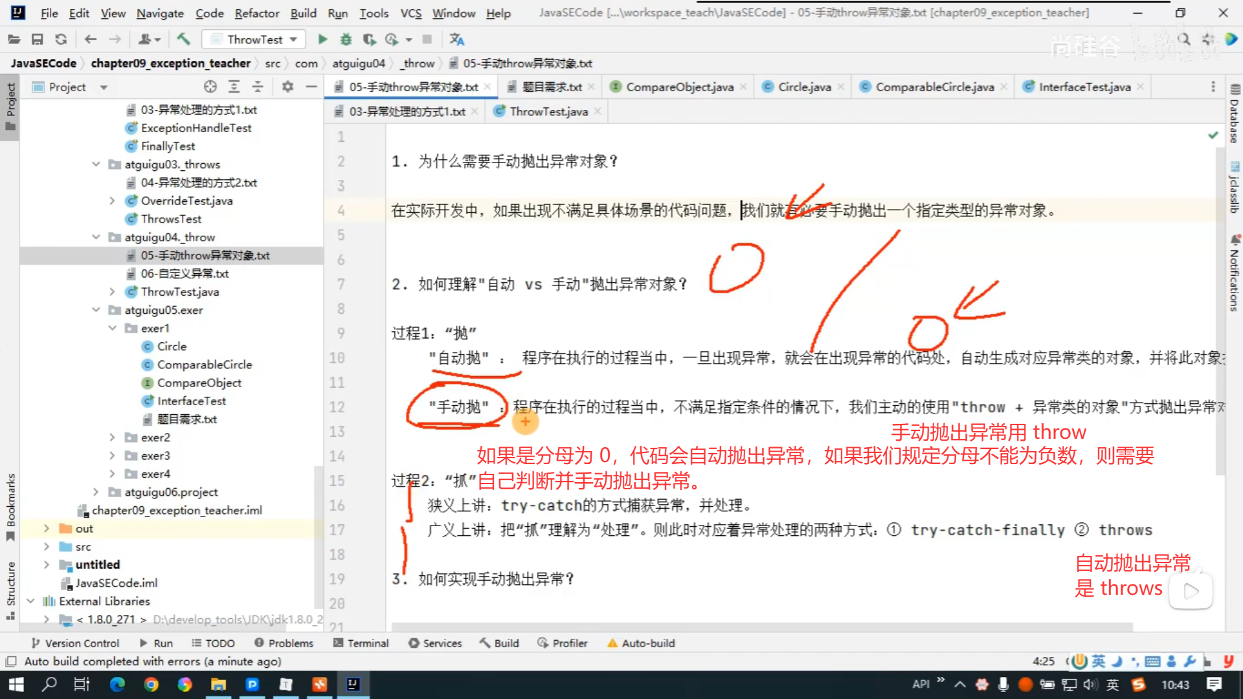
Task: Click Synchronize/reload toolbar icon
Action: coord(61,39)
